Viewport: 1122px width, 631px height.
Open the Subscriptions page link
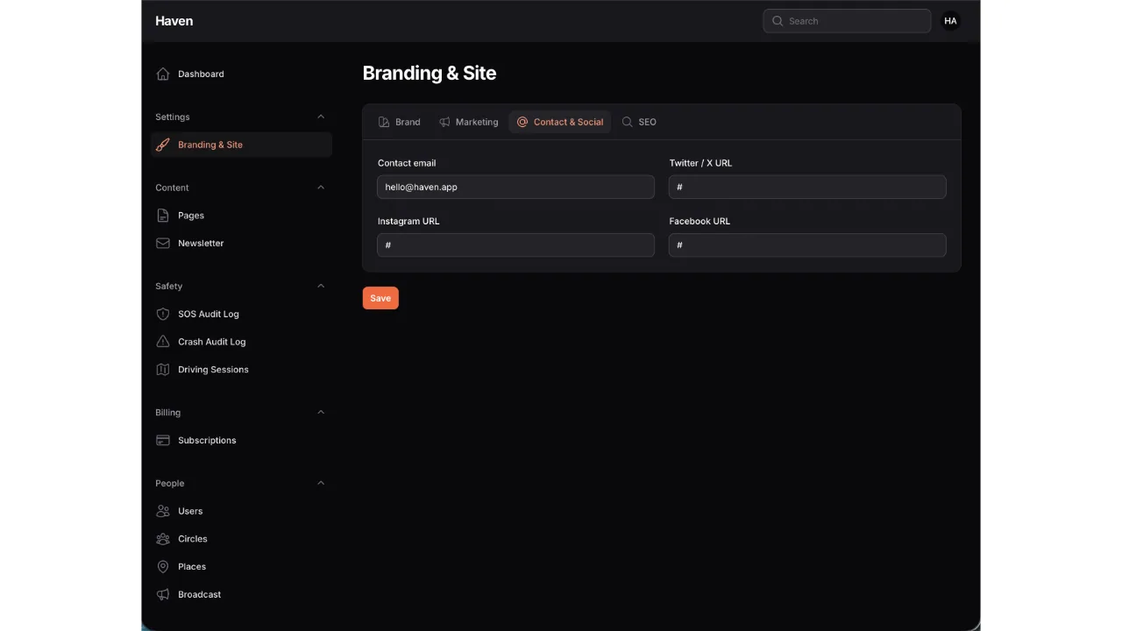pos(241,440)
